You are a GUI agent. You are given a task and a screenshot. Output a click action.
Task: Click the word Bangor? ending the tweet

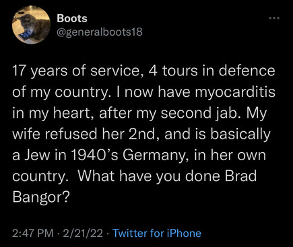(40, 197)
